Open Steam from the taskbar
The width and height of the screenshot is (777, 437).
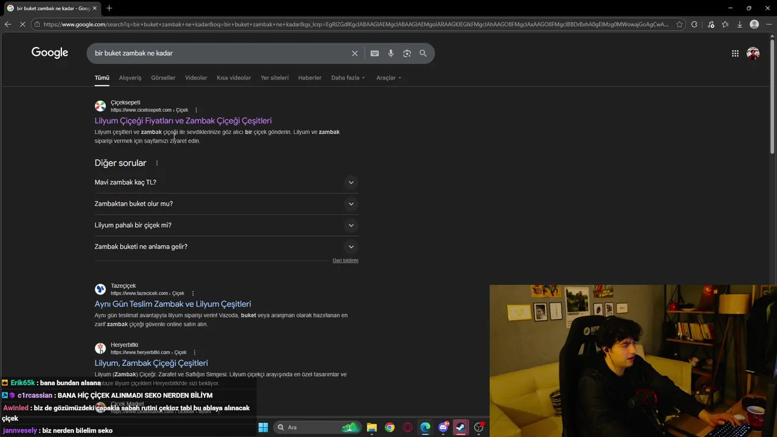[461, 427]
